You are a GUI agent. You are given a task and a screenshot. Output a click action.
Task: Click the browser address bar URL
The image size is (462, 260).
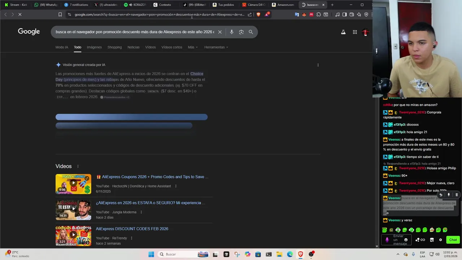(159, 14)
